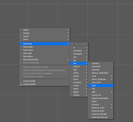Select traversal_point entity

[x=101, y=111]
